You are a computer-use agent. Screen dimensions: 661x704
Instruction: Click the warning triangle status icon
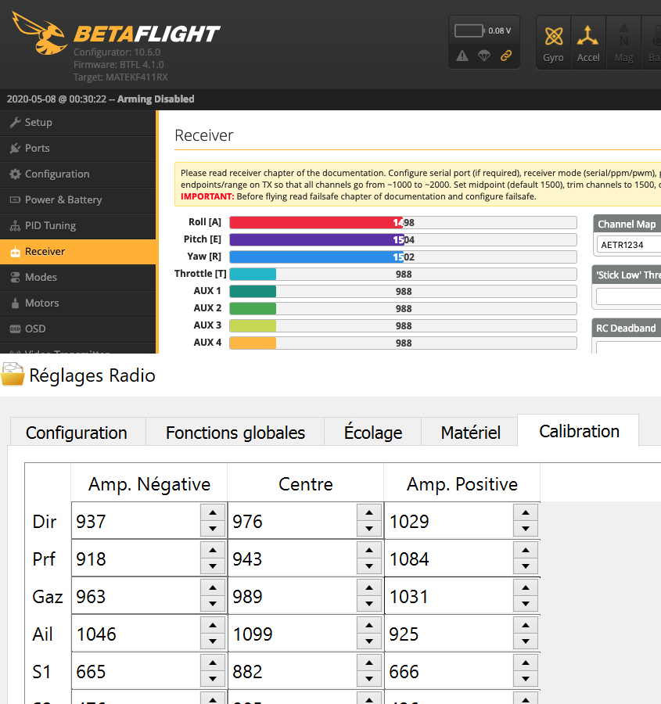point(462,56)
